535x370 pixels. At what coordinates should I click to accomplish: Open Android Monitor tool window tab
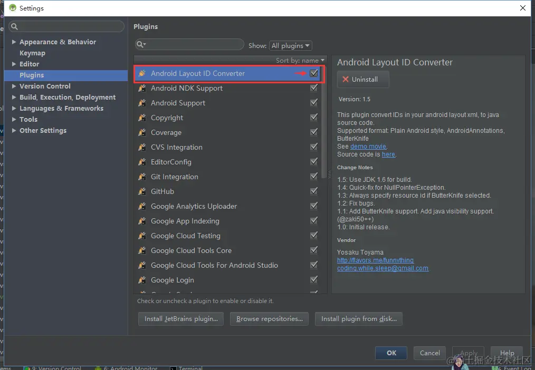tap(126, 367)
